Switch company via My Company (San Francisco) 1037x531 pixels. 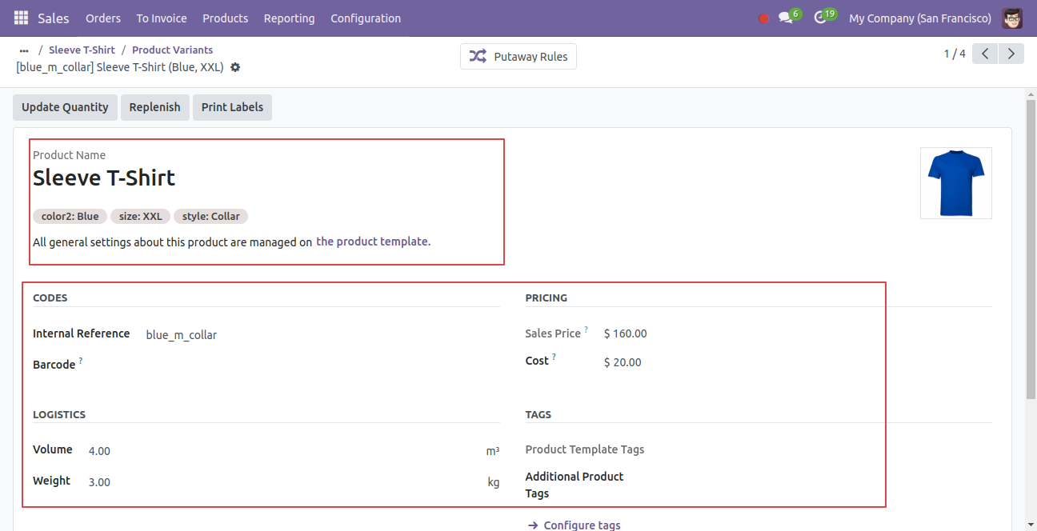[920, 18]
